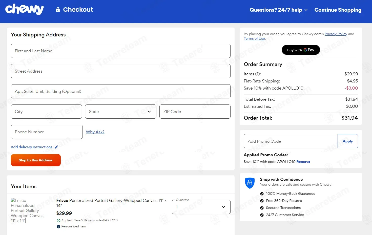
Task: Click checkmark next to Secured Transactions
Action: coord(262,208)
